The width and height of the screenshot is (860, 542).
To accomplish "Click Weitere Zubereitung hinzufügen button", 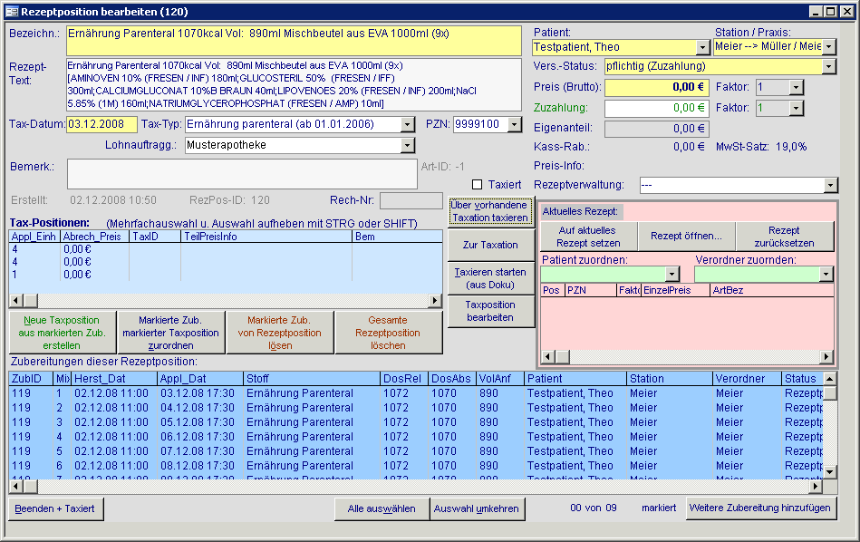I will coord(759,508).
